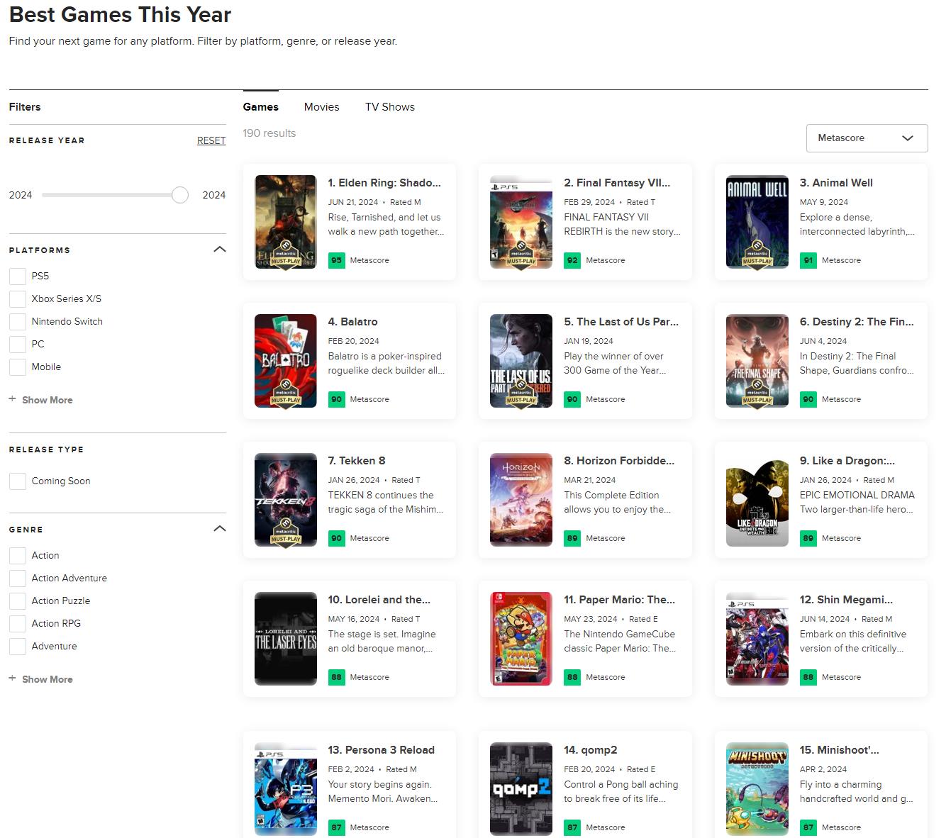The image size is (946, 838).
Task: Click the Metascore 95 badge for Elden Ring
Action: click(x=337, y=260)
